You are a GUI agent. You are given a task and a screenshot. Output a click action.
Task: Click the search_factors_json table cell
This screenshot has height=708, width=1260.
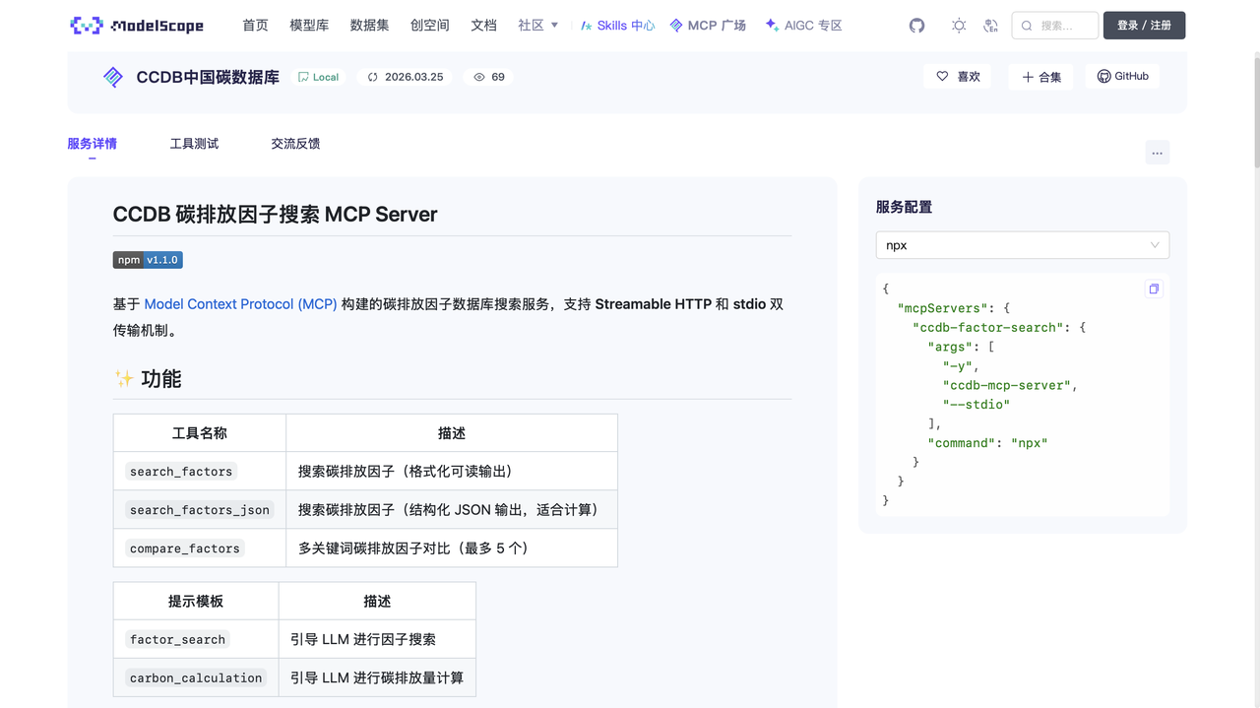(200, 509)
